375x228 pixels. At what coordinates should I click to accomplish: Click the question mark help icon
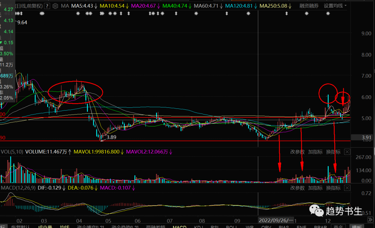47,6
